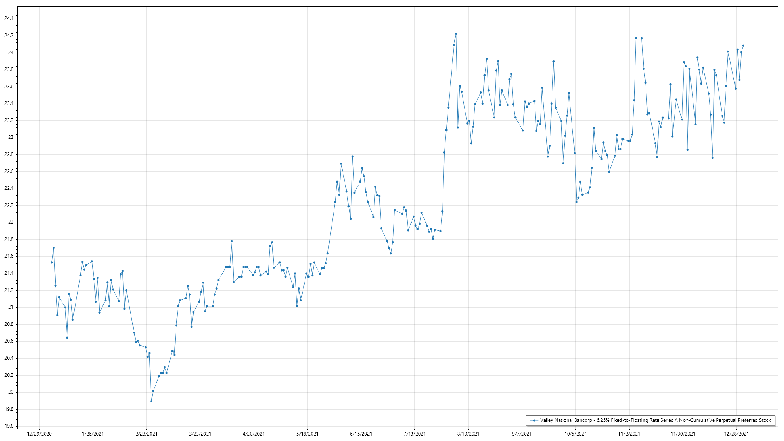The image size is (784, 441).
Task: Click the 4/20/2021 x-axis date label
Action: pos(254,434)
